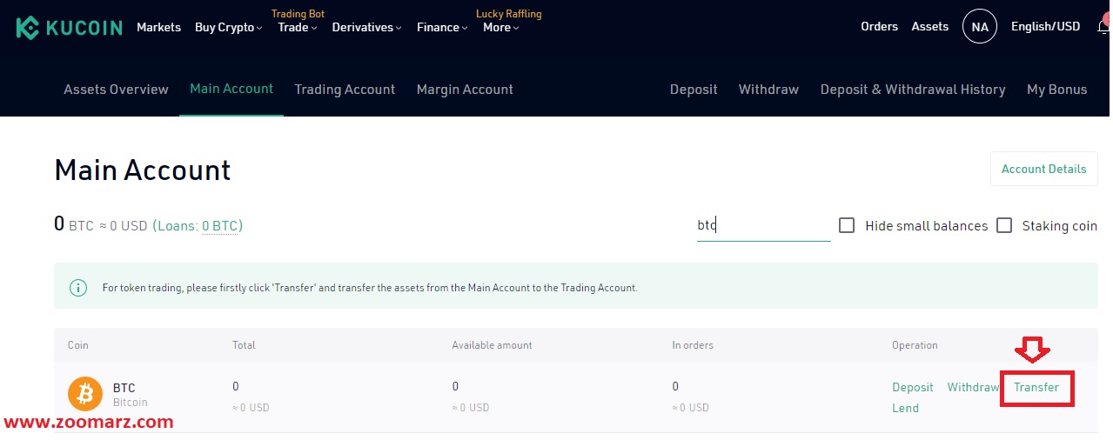Expand the Trade menu dropdown
1113x440 pixels.
tap(298, 27)
